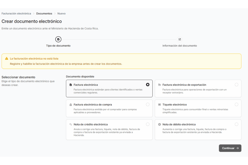Open Facturación electrónica breadcrumb link
The width and height of the screenshot is (248, 165).
(16, 13)
